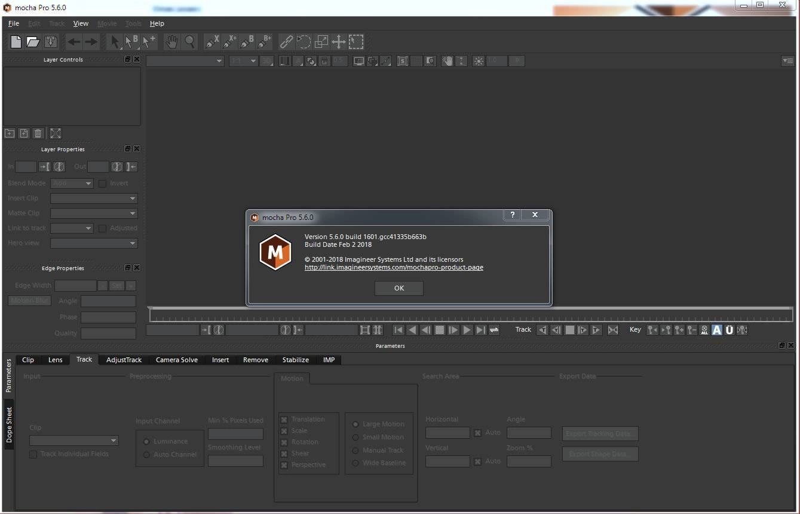Click the stop playback square button
This screenshot has width=800, height=514.
tap(440, 330)
